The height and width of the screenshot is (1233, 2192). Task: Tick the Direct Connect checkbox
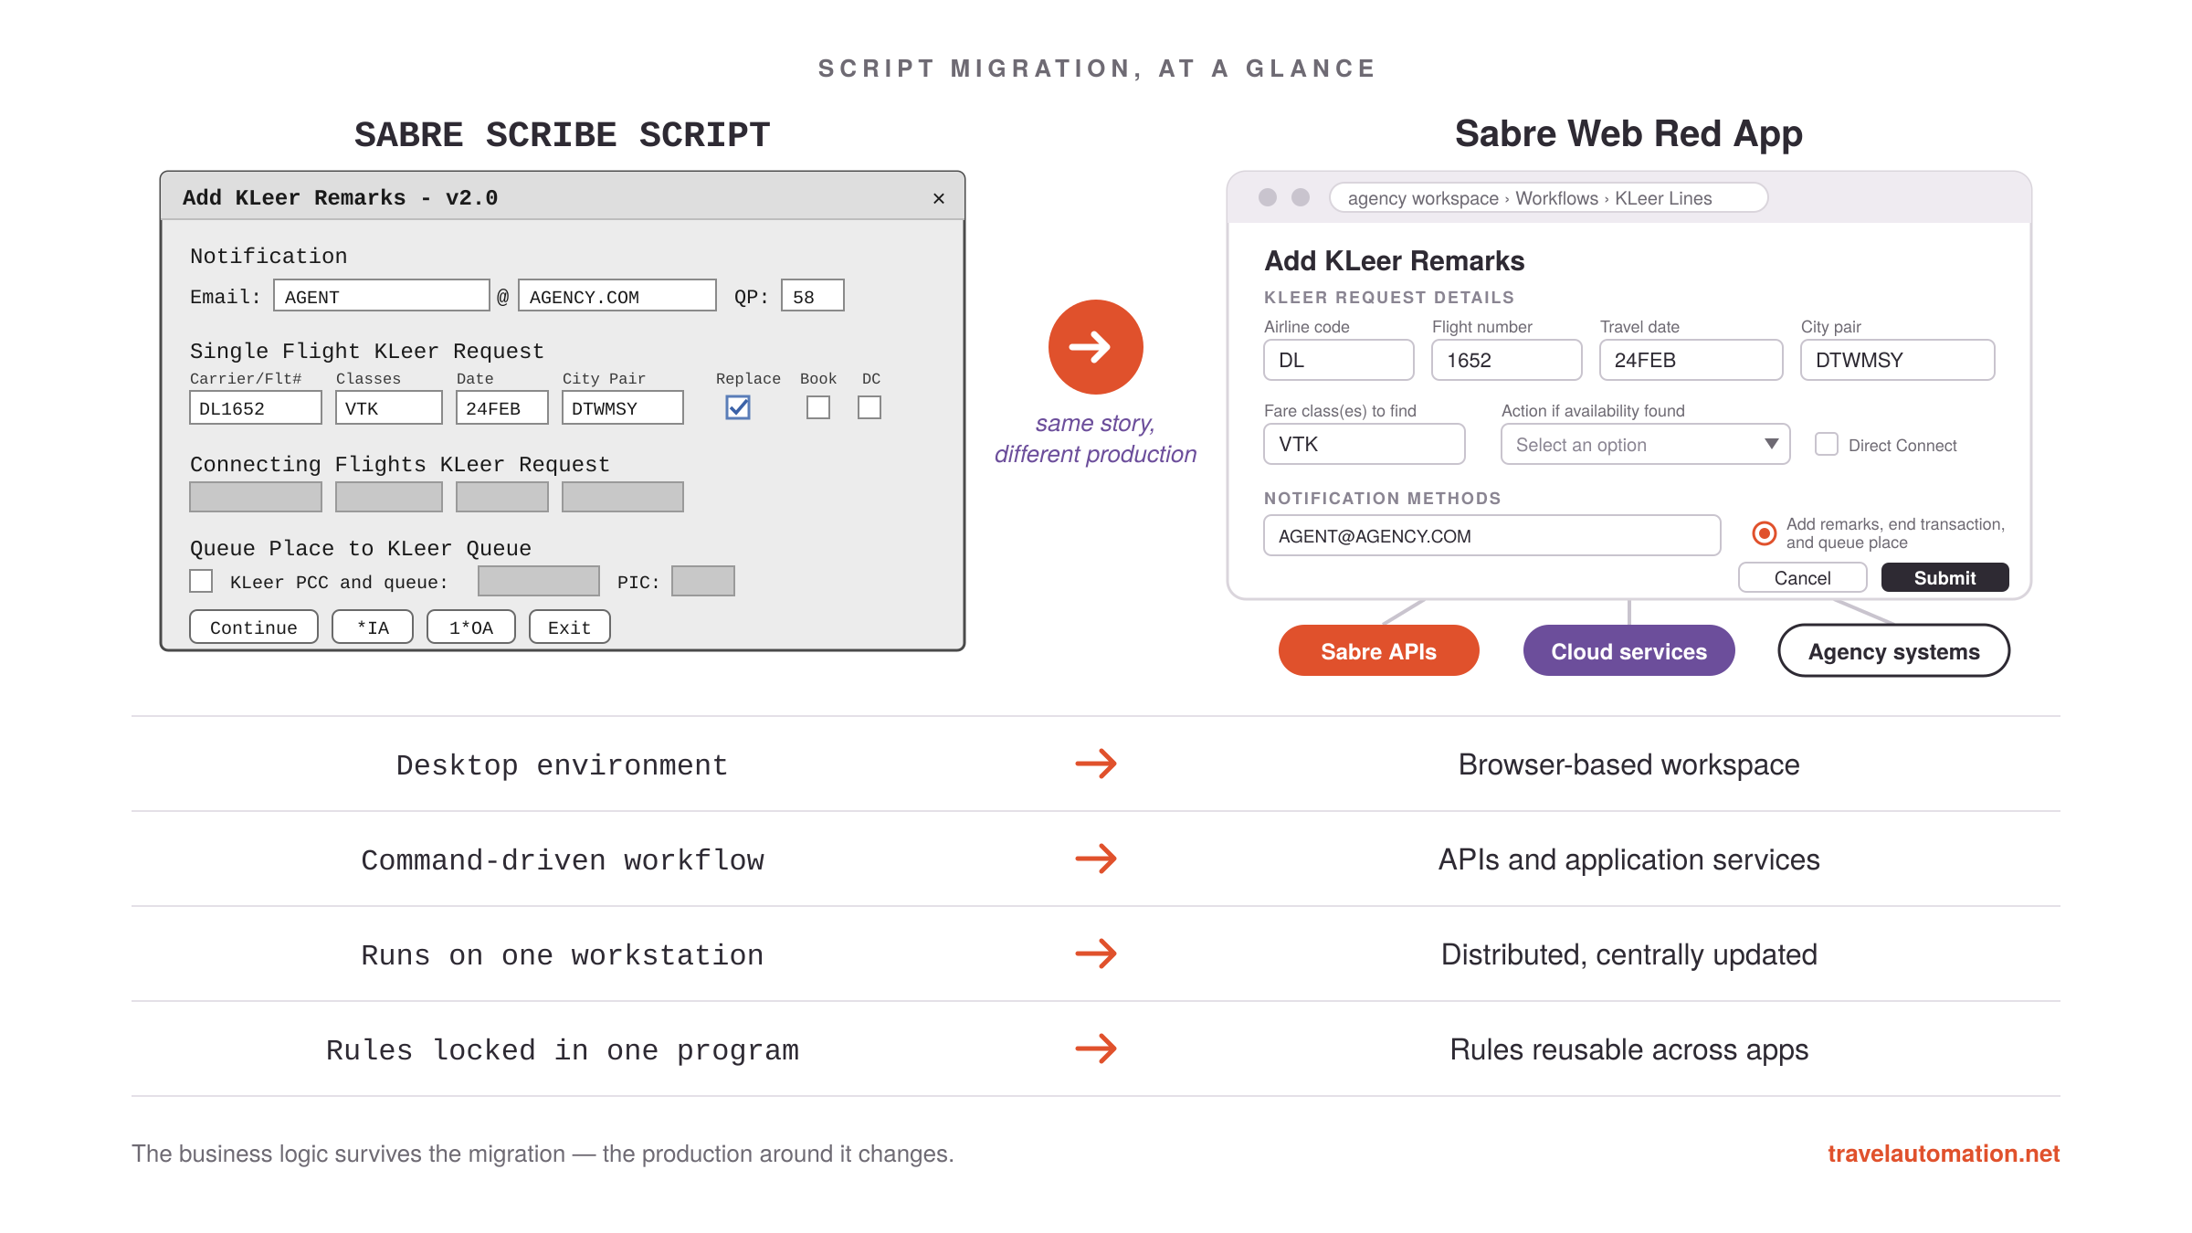point(1827,445)
